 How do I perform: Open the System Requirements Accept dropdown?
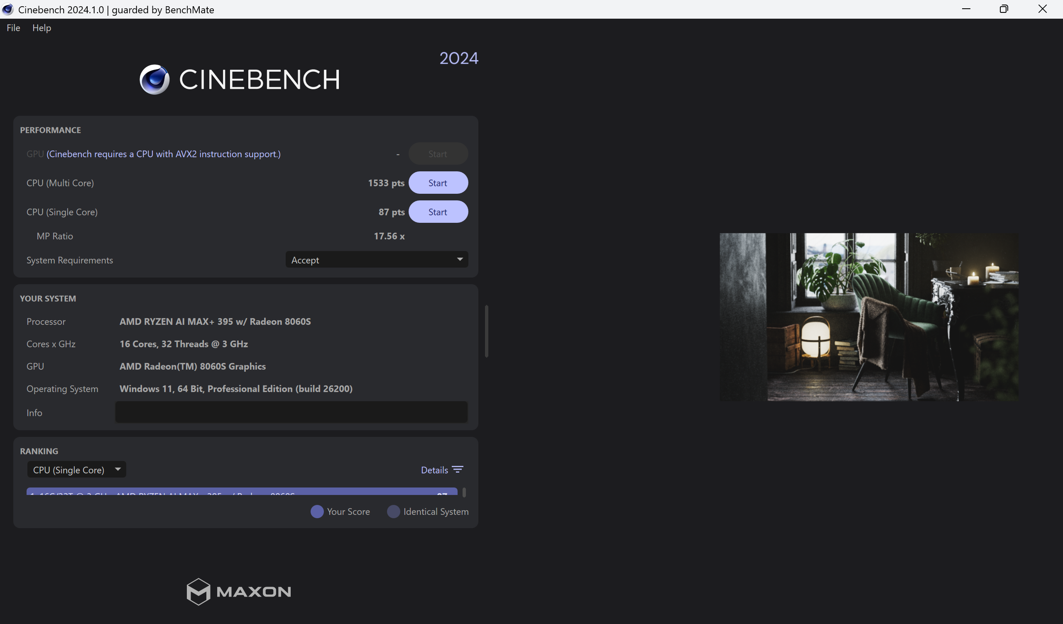(376, 260)
